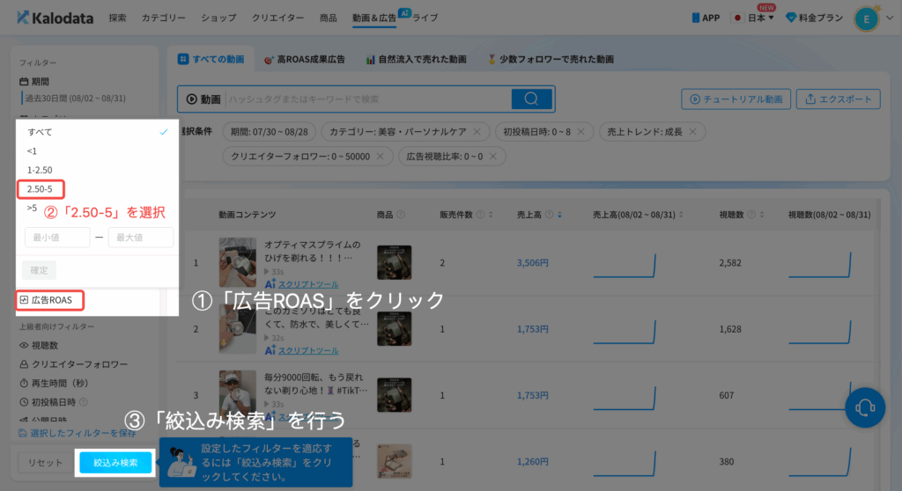The height and width of the screenshot is (491, 902).
Task: Click the 過去30日間 (08/02~08/31) period value
Action: [76, 99]
